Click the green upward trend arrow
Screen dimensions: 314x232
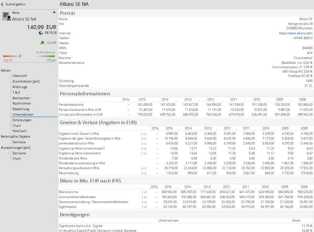[x=42, y=43]
